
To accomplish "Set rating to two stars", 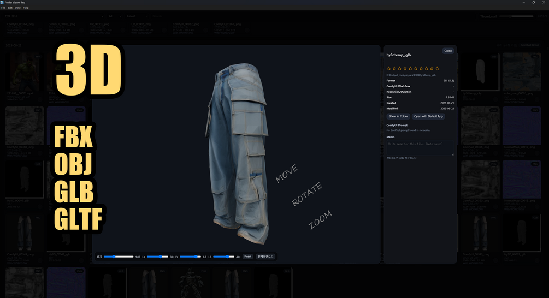I will coord(394,68).
